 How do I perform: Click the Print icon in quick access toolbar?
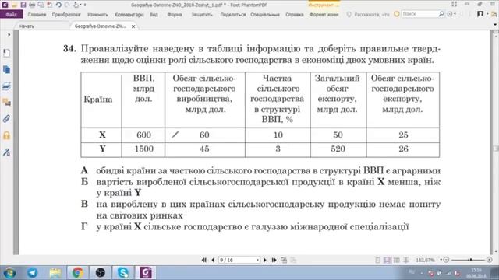click(x=32, y=5)
